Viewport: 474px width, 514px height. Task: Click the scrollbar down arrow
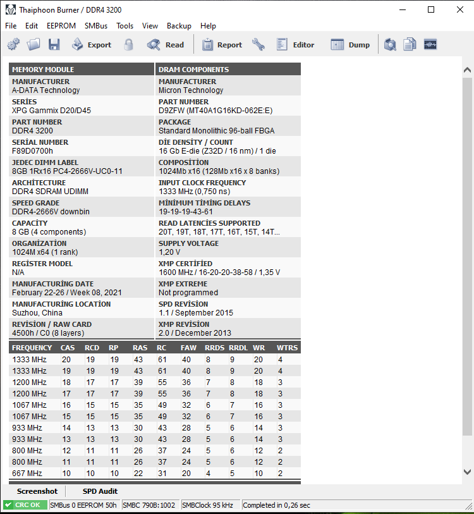(x=468, y=472)
